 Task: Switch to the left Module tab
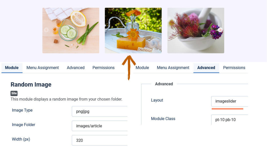[12, 68]
